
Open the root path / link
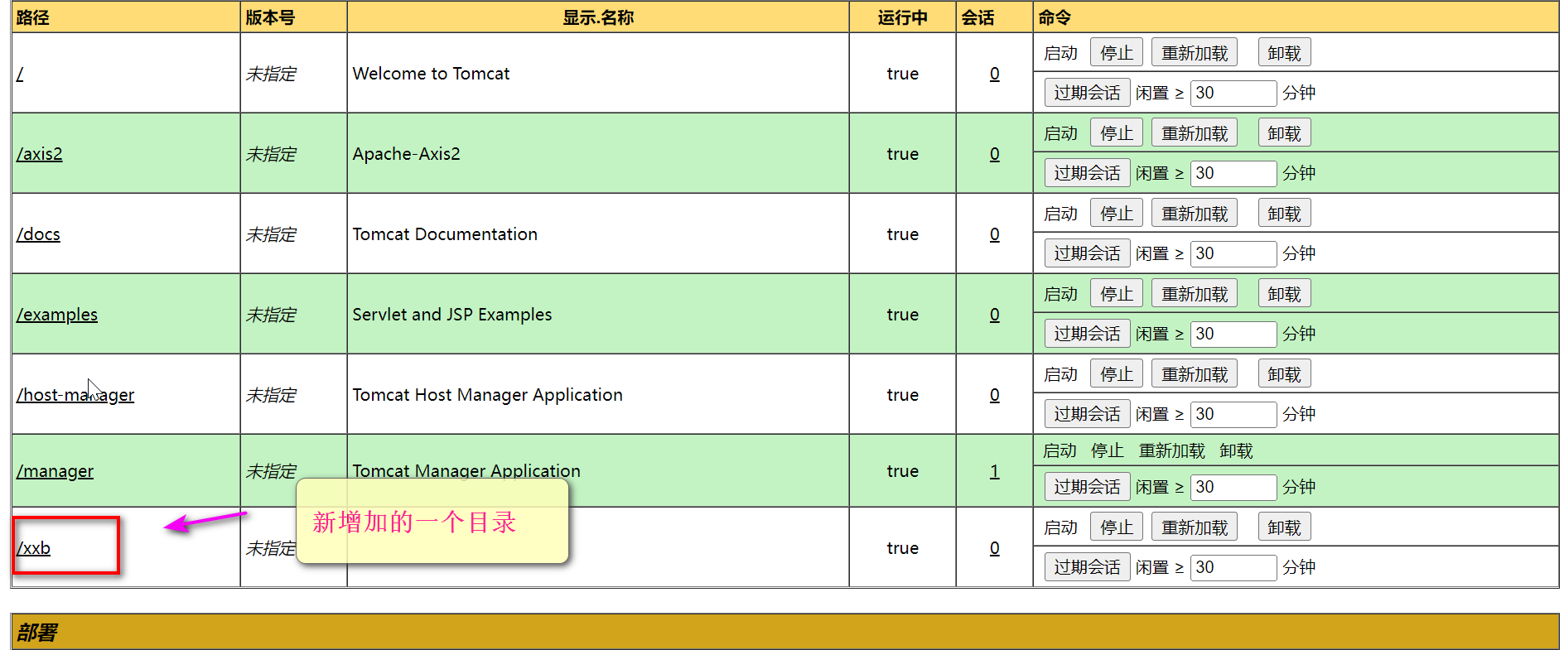click(x=20, y=74)
